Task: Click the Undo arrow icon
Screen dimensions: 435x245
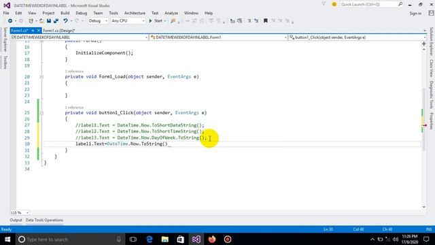Action: 65,21
